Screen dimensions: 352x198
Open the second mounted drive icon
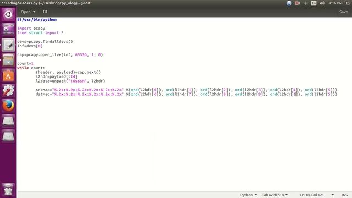pyautogui.click(x=8, y=136)
